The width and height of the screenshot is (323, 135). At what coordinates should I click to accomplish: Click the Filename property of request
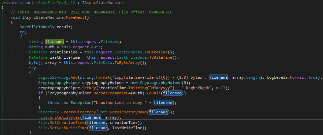(110, 42)
